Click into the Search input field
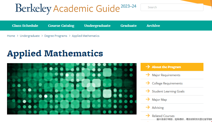Viewport: 212px width, 122px height. (172, 7)
